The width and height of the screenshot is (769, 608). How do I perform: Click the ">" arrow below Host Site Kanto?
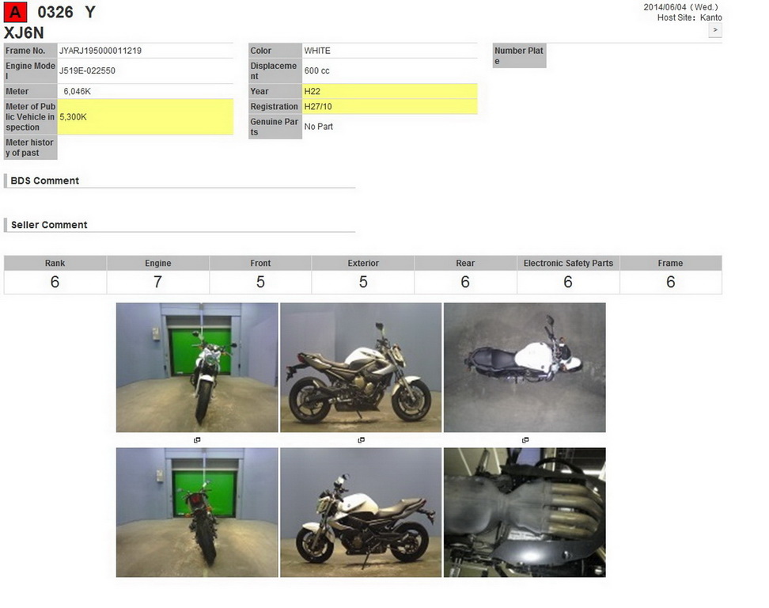(x=714, y=30)
